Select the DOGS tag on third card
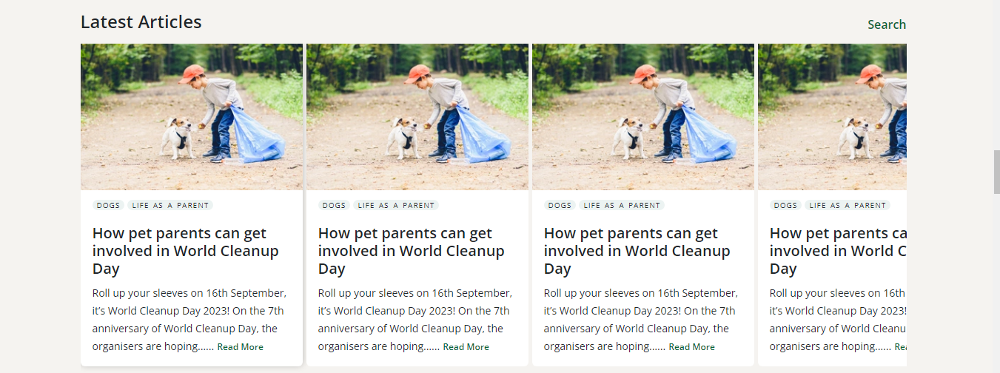1000x373 pixels. (560, 205)
